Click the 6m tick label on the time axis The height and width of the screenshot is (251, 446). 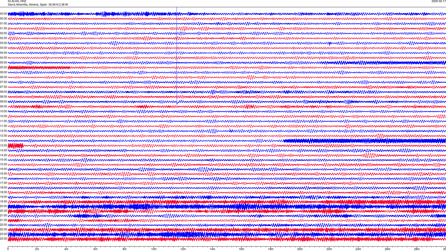click(95, 249)
